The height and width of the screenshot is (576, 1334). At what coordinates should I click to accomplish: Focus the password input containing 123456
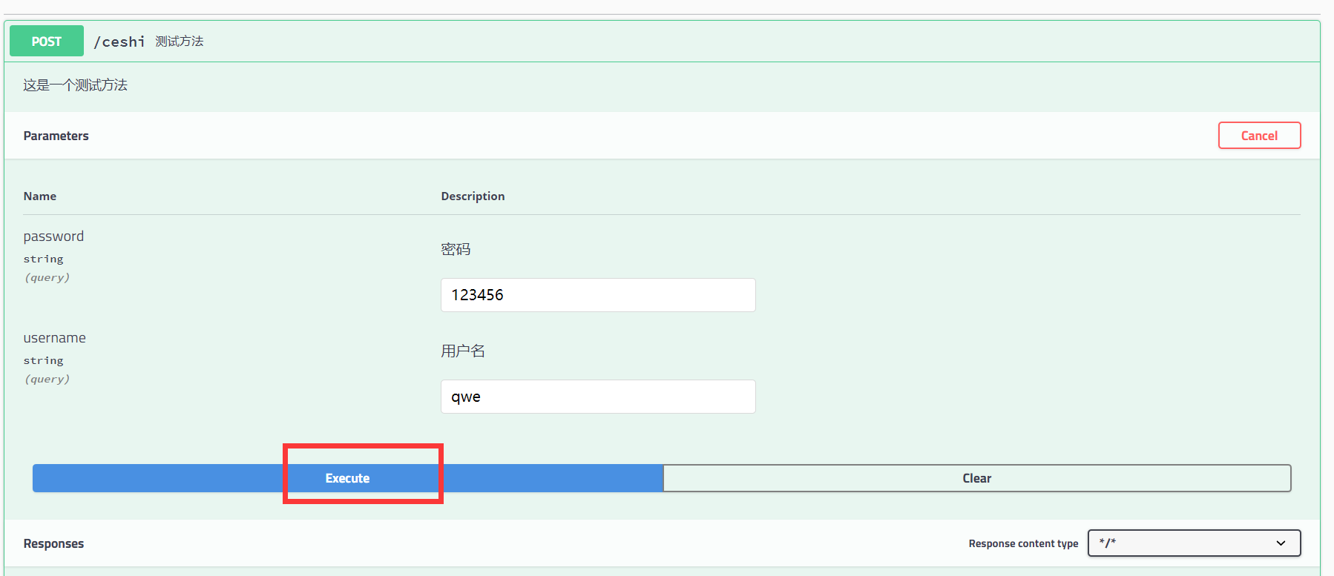click(597, 295)
